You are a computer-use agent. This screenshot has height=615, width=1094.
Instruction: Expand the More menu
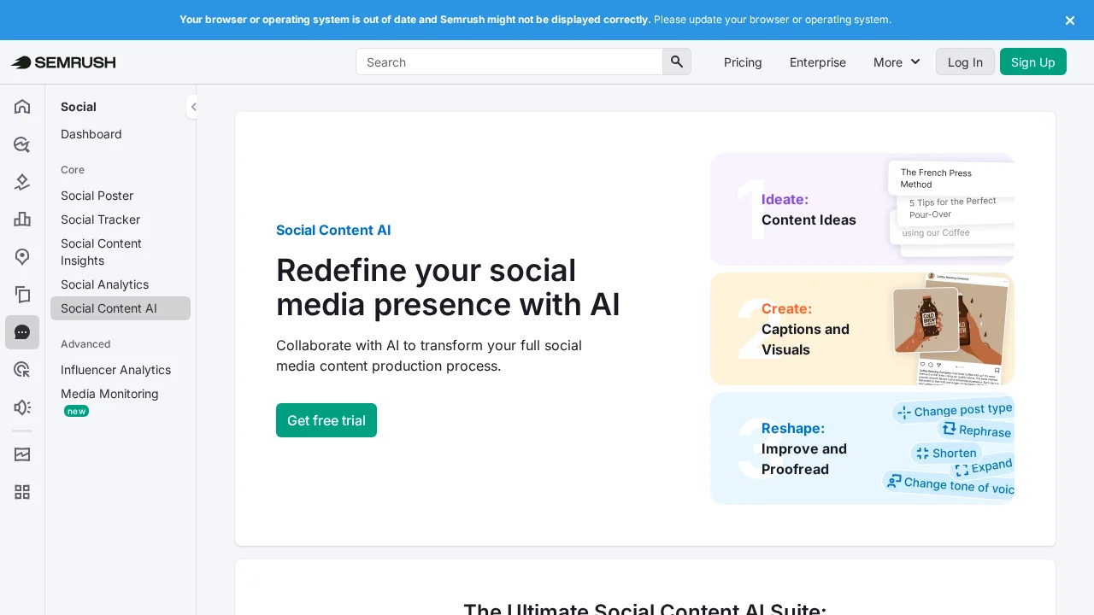896,61
